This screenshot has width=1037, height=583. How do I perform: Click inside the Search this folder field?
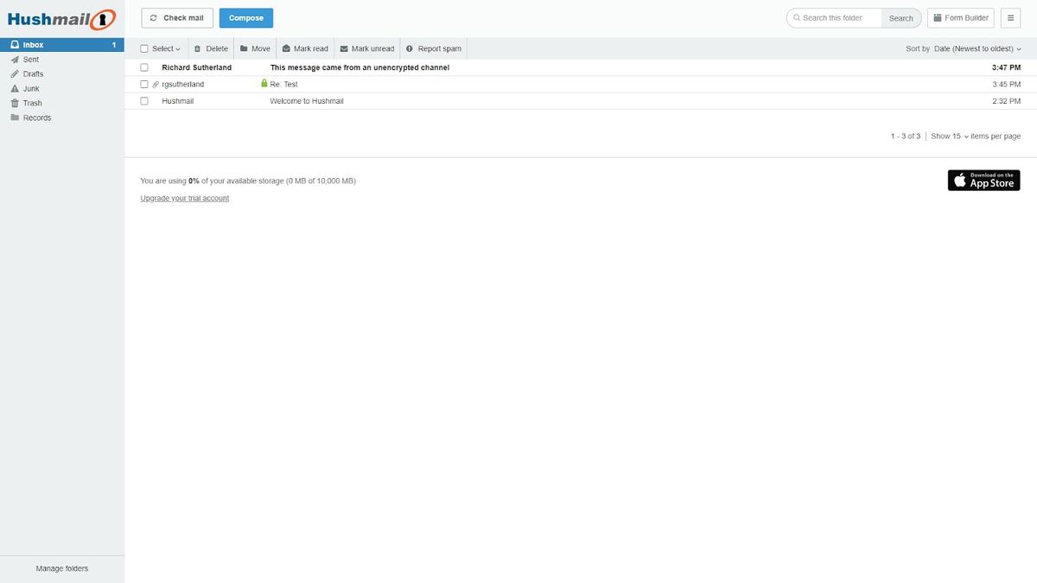click(834, 16)
